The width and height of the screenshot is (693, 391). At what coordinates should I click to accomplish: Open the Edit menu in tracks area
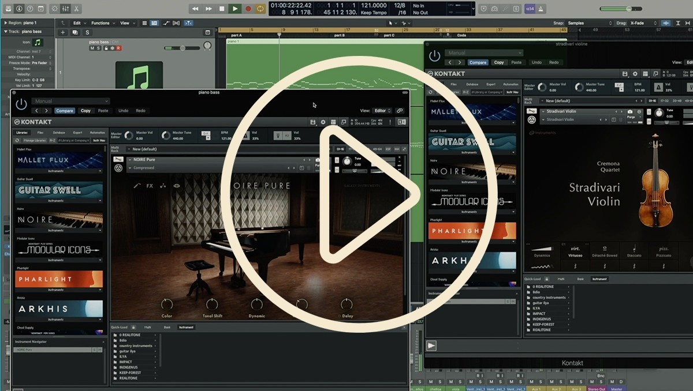coord(79,23)
